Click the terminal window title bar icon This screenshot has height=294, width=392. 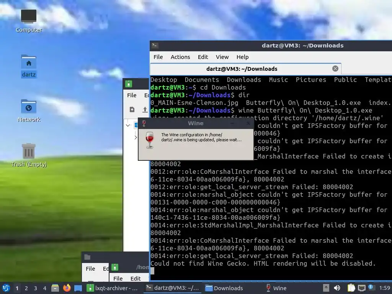pyautogui.click(x=155, y=46)
